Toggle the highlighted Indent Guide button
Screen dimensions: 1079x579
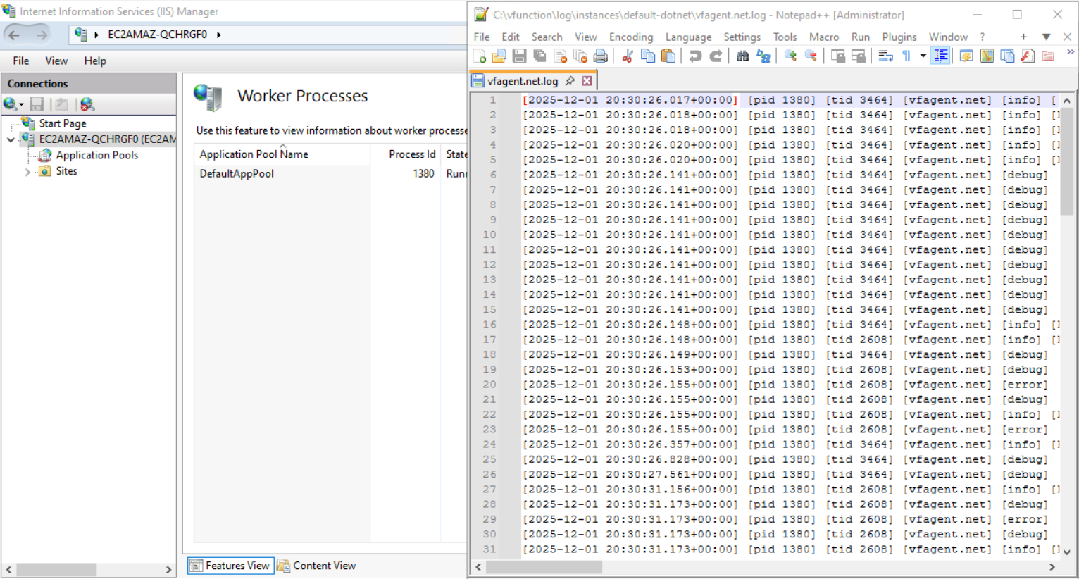point(941,56)
